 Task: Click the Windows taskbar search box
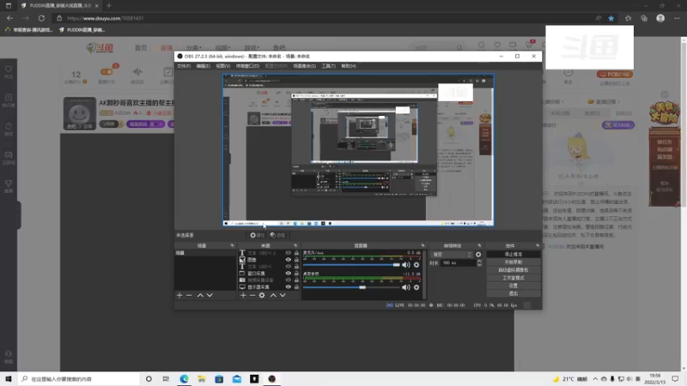tap(79, 379)
